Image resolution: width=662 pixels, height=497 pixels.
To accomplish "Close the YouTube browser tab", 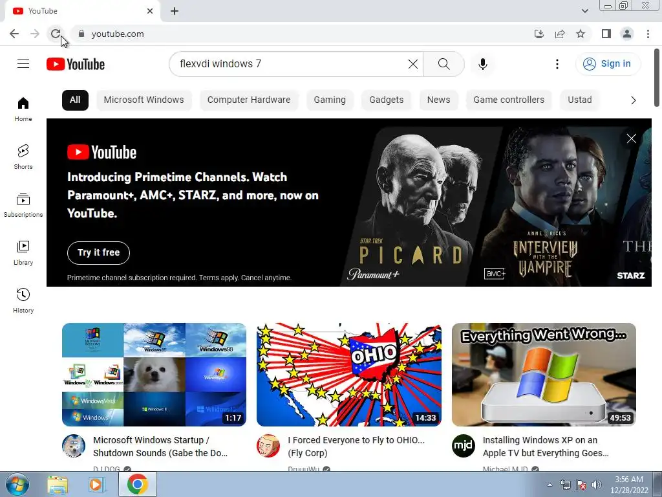I will tap(150, 11).
